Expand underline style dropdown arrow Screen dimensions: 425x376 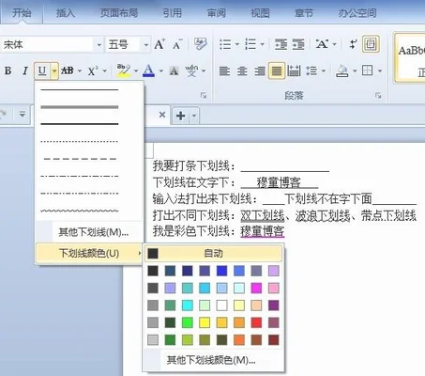pos(54,70)
